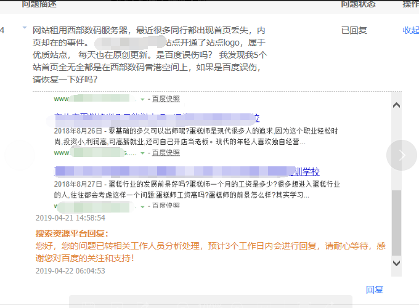
Task: Open green dropdown arrow beside first result URL
Action: coord(142,99)
